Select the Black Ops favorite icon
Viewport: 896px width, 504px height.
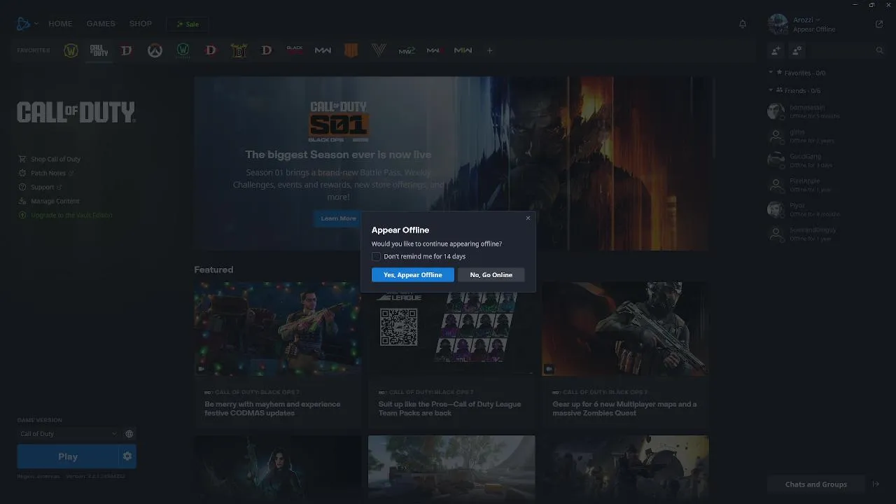point(295,50)
